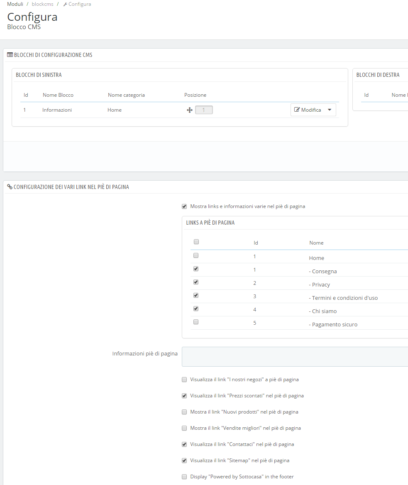The width and height of the screenshot is (408, 485).
Task: Click the Informazioni piè di pagina text area
Action: tap(295, 357)
